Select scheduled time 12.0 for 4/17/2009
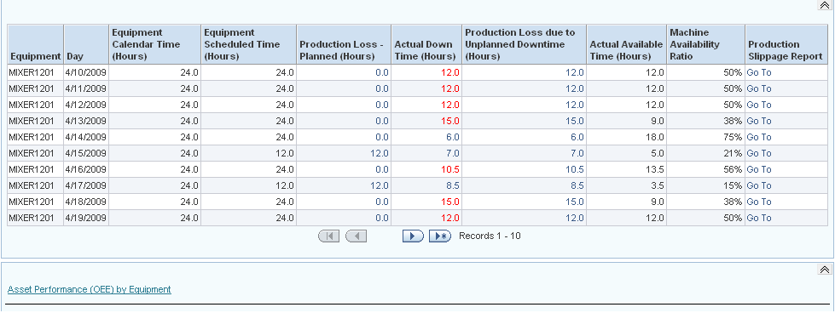Viewport: 835px width, 313px height. click(248, 186)
